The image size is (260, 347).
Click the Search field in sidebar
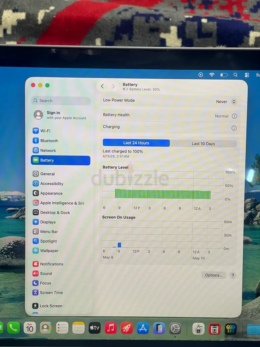[x=61, y=101]
